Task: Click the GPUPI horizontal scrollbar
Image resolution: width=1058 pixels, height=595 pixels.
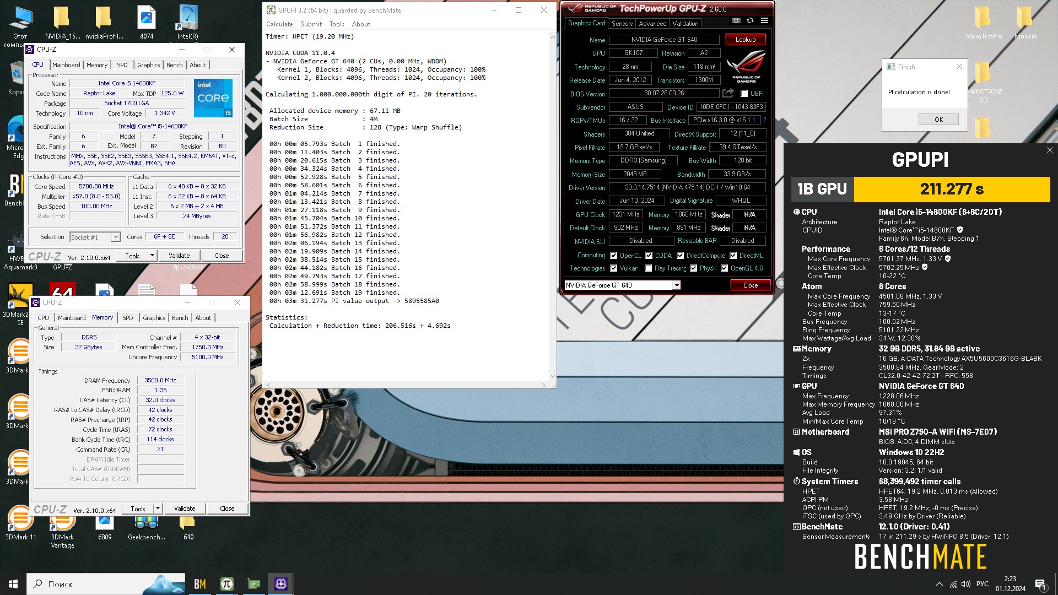Action: [x=406, y=385]
